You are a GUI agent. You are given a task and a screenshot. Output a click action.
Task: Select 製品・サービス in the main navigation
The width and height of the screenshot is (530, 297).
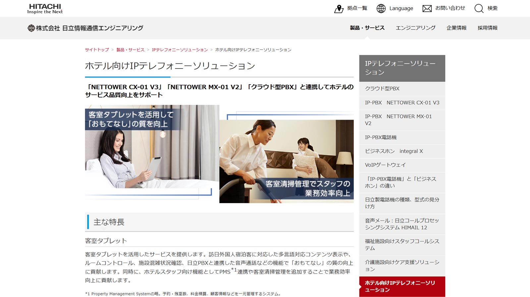coord(367,28)
